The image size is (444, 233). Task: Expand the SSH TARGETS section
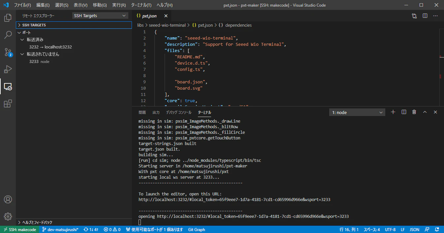coord(74,25)
